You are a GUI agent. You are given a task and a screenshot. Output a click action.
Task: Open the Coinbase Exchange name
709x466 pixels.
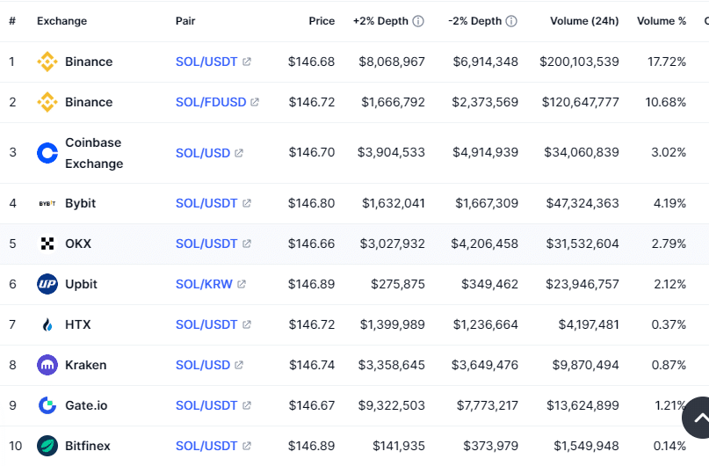pyautogui.click(x=94, y=153)
